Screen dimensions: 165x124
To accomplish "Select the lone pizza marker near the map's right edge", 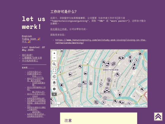I will pos(142,89).
